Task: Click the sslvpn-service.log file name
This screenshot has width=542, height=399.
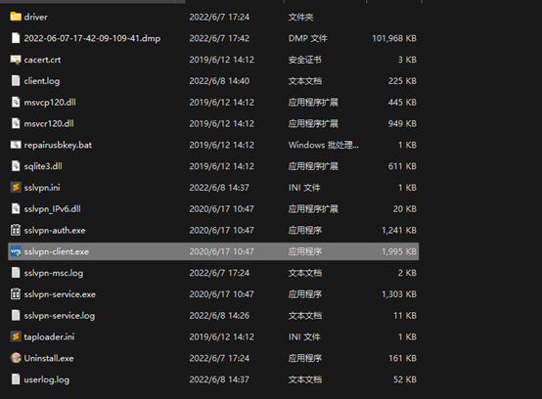Action: click(60, 316)
